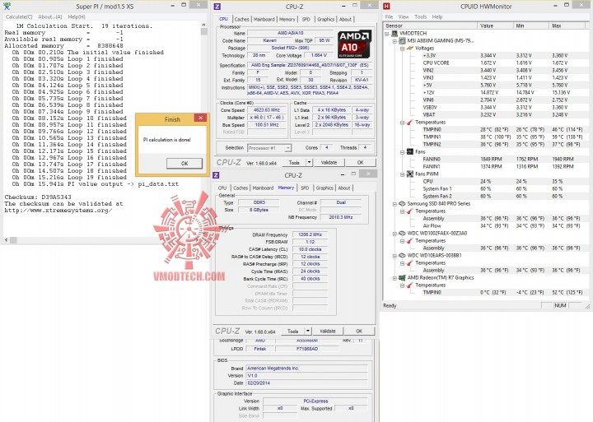Click thermometer icon under AMD Radeon Temperatures
Viewport: 593px width, 422px height.
(x=409, y=285)
